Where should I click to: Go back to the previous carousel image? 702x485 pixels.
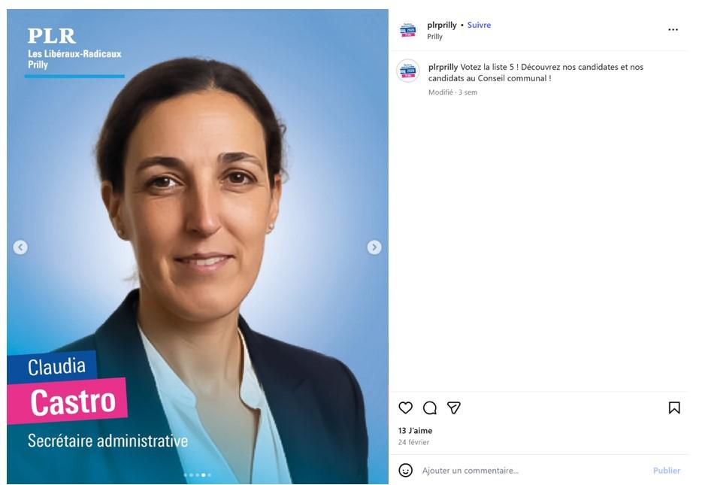pos(20,247)
